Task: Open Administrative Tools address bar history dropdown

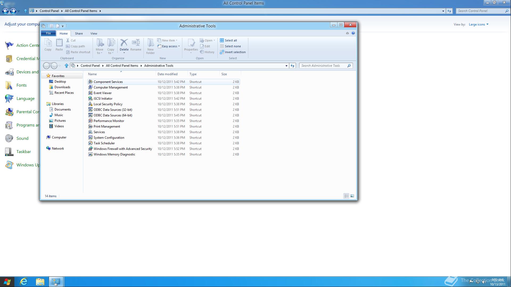Action: click(x=286, y=66)
